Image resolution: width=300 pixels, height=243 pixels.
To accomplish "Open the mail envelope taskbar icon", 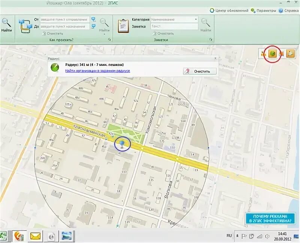I will [x=35, y=236].
